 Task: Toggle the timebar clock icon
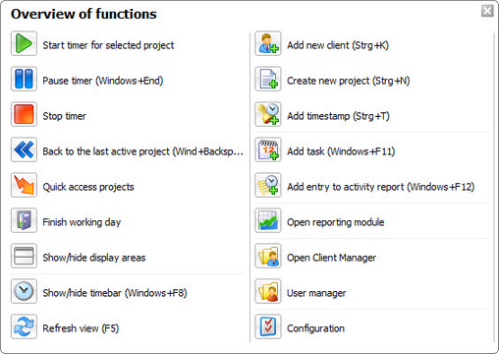(x=24, y=291)
